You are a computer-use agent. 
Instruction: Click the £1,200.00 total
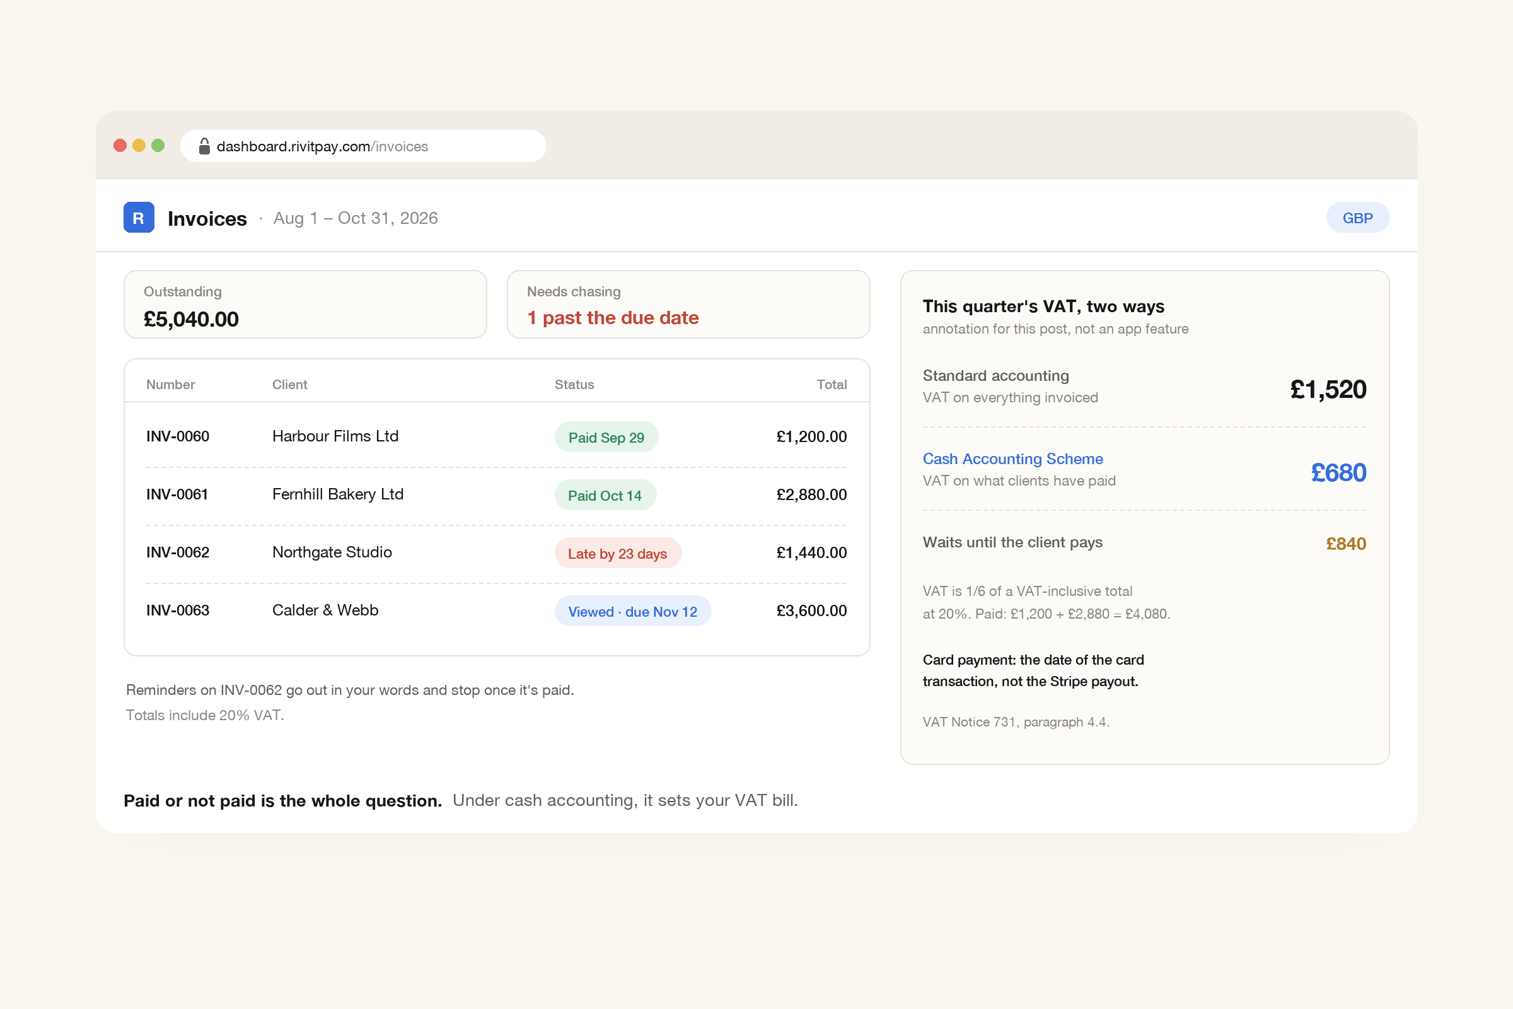pyautogui.click(x=811, y=436)
